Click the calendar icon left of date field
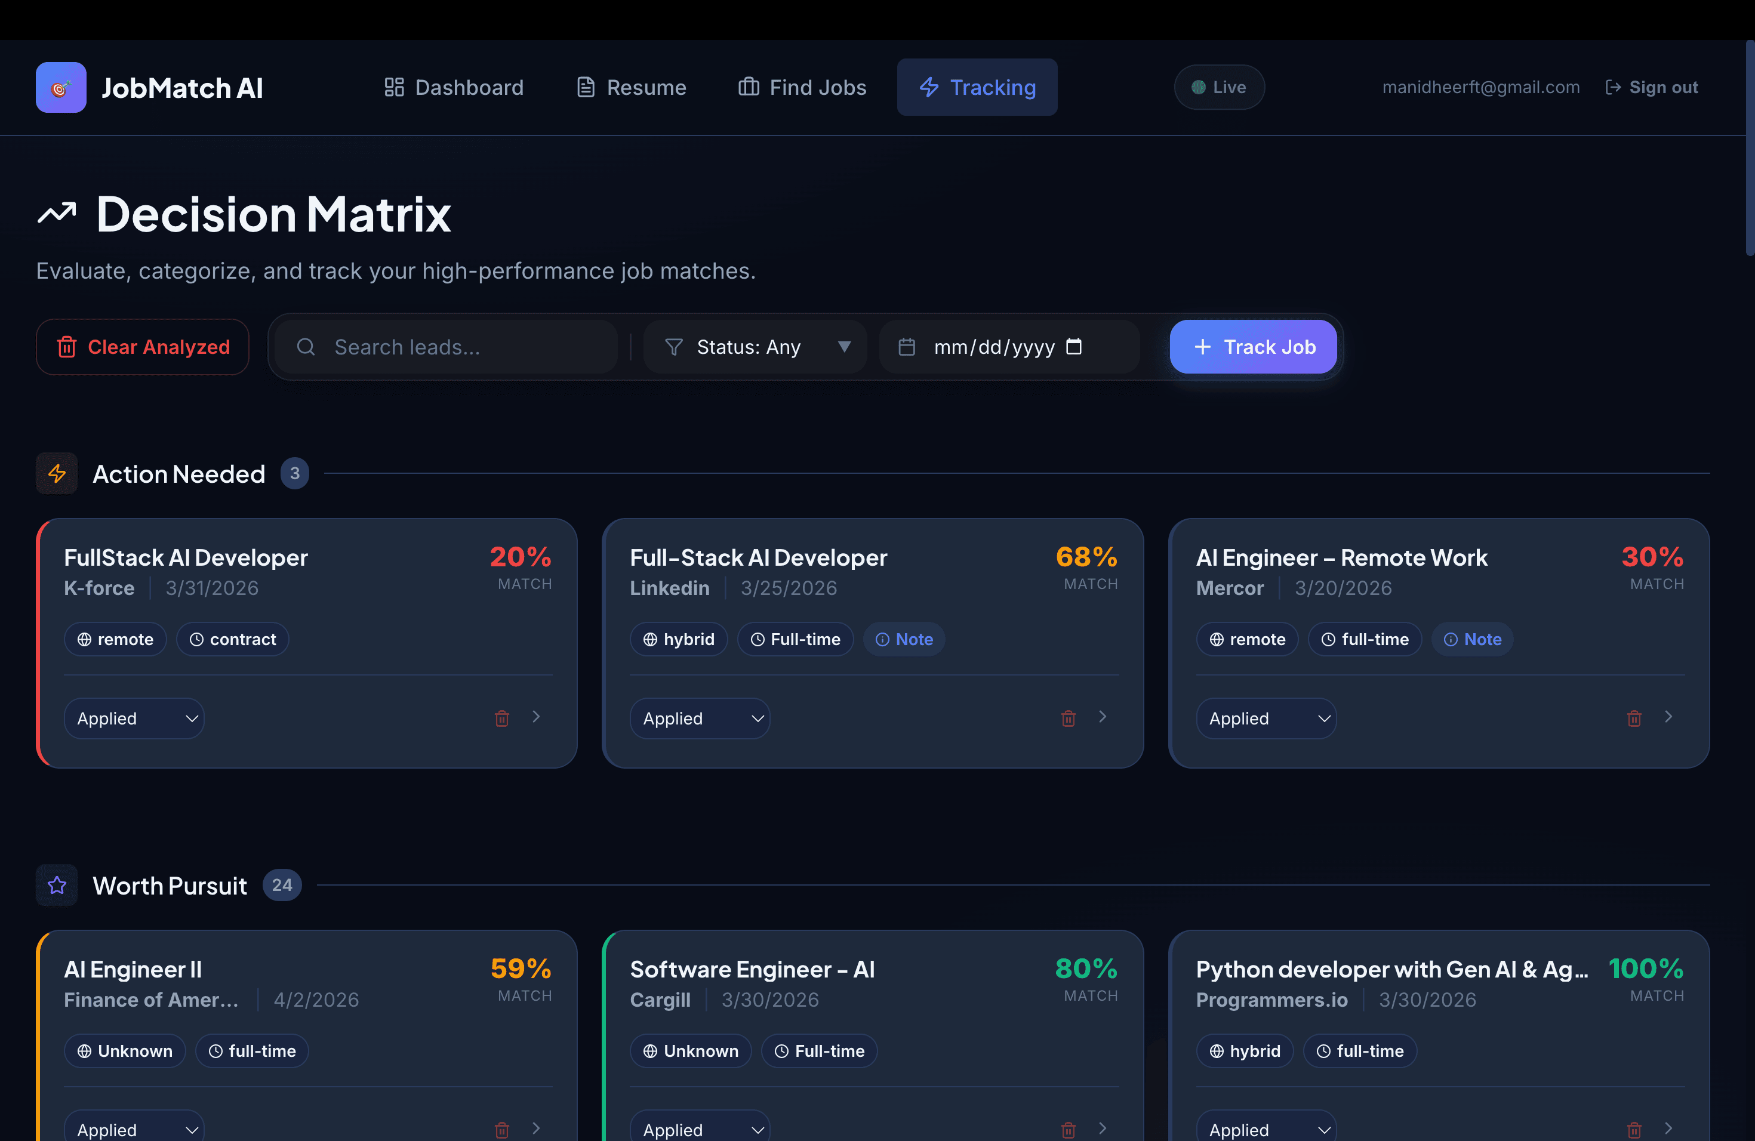1755x1141 pixels. pyautogui.click(x=907, y=347)
